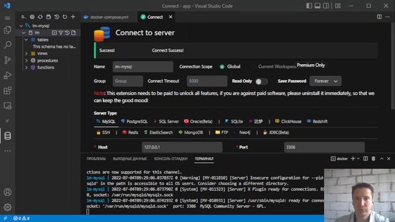Open the Database view in activity bar

7,136
